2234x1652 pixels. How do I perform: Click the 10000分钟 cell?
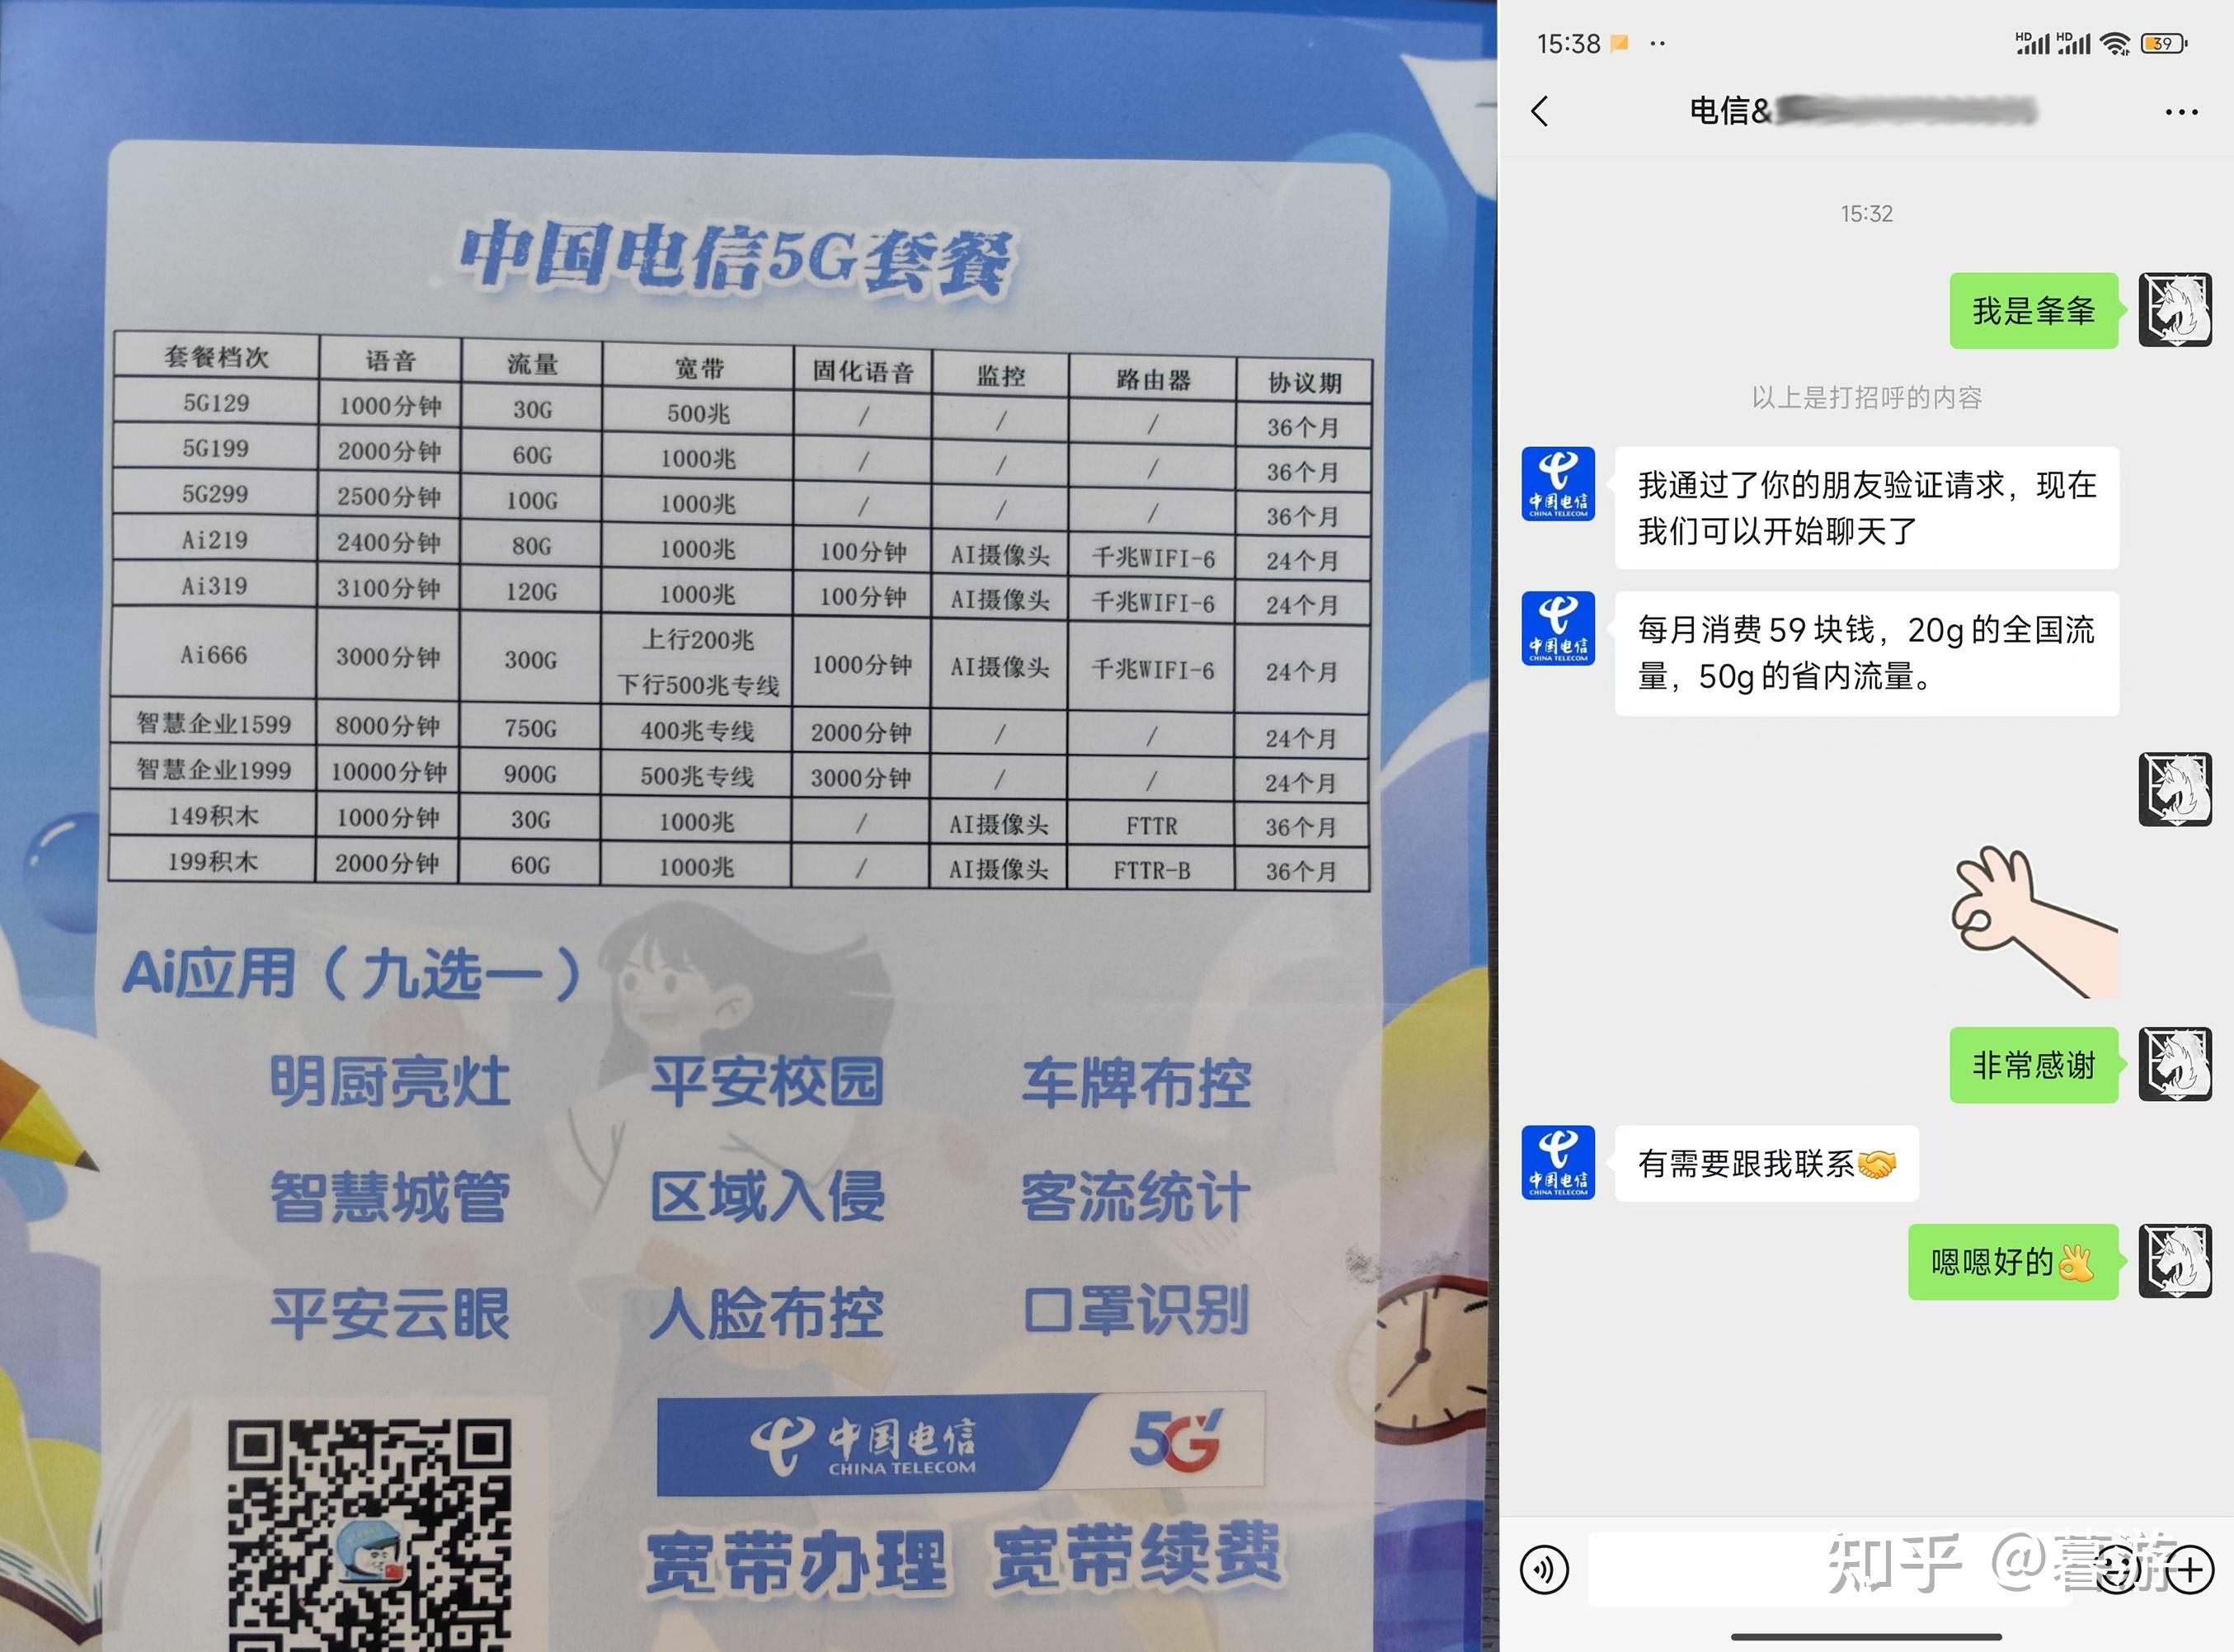coord(388,771)
